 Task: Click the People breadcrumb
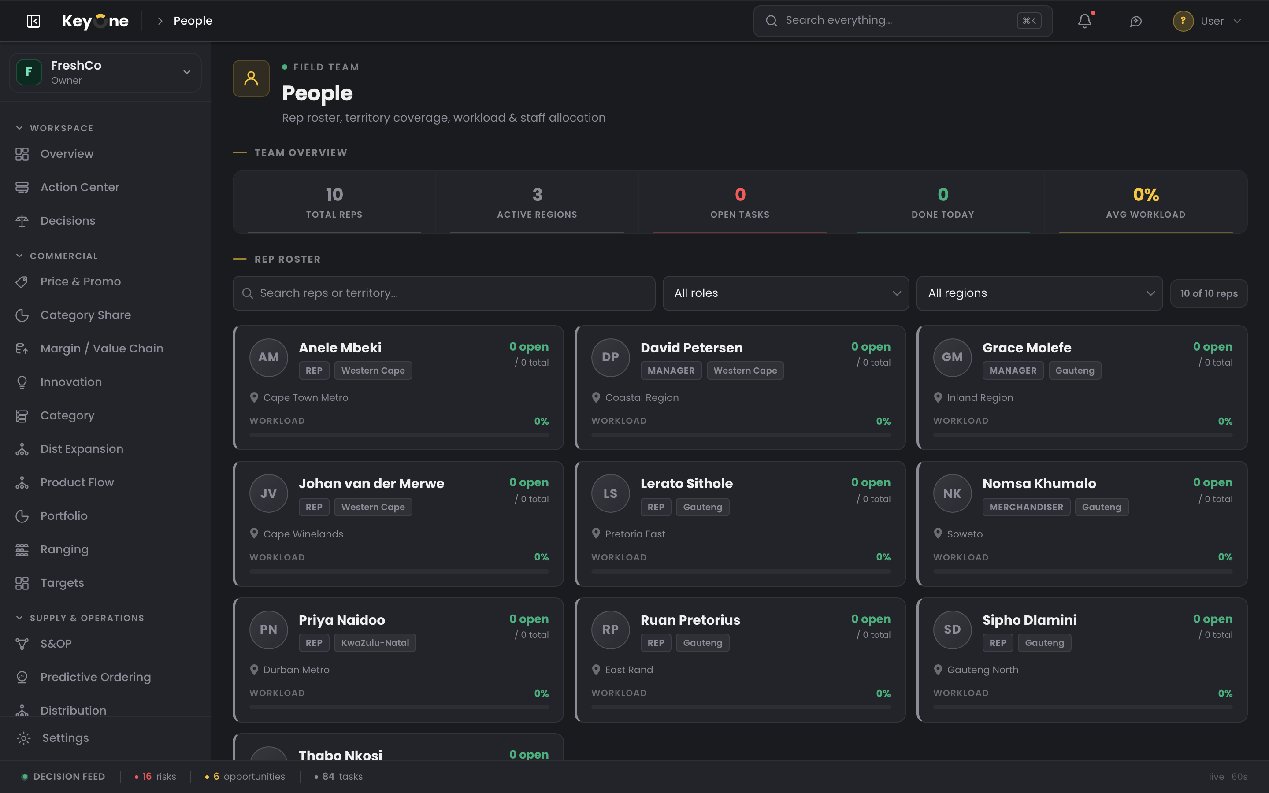[x=193, y=21]
